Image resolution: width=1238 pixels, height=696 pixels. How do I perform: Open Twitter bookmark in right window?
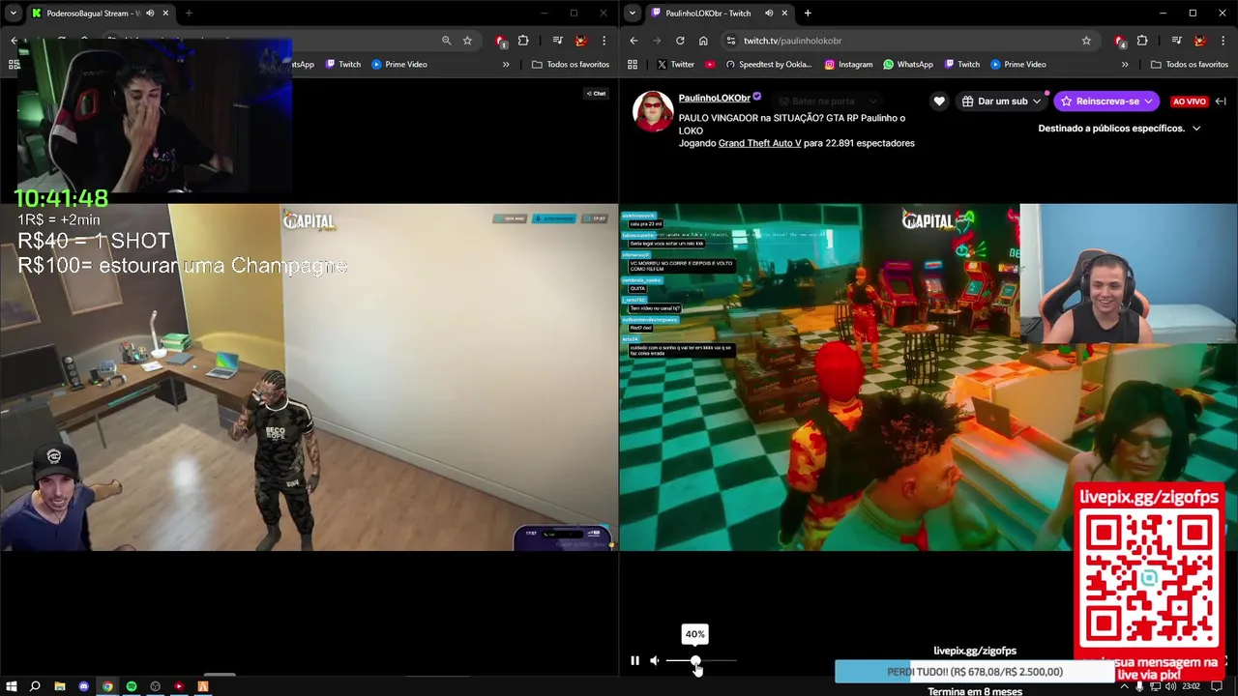[x=675, y=65]
